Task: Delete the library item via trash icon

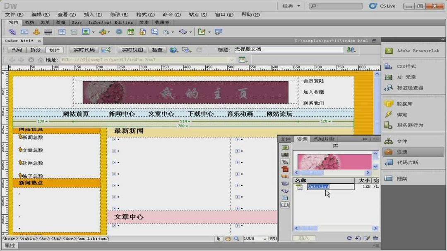Action: coord(375,237)
